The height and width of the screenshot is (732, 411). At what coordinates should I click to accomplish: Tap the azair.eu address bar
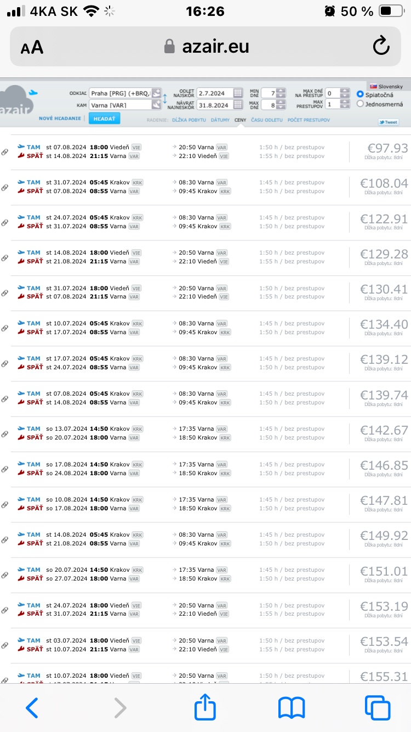tap(207, 47)
